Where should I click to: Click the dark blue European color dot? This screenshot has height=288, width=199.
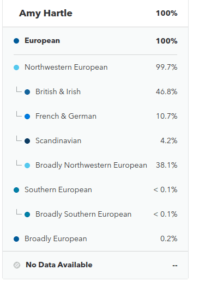point(16,41)
